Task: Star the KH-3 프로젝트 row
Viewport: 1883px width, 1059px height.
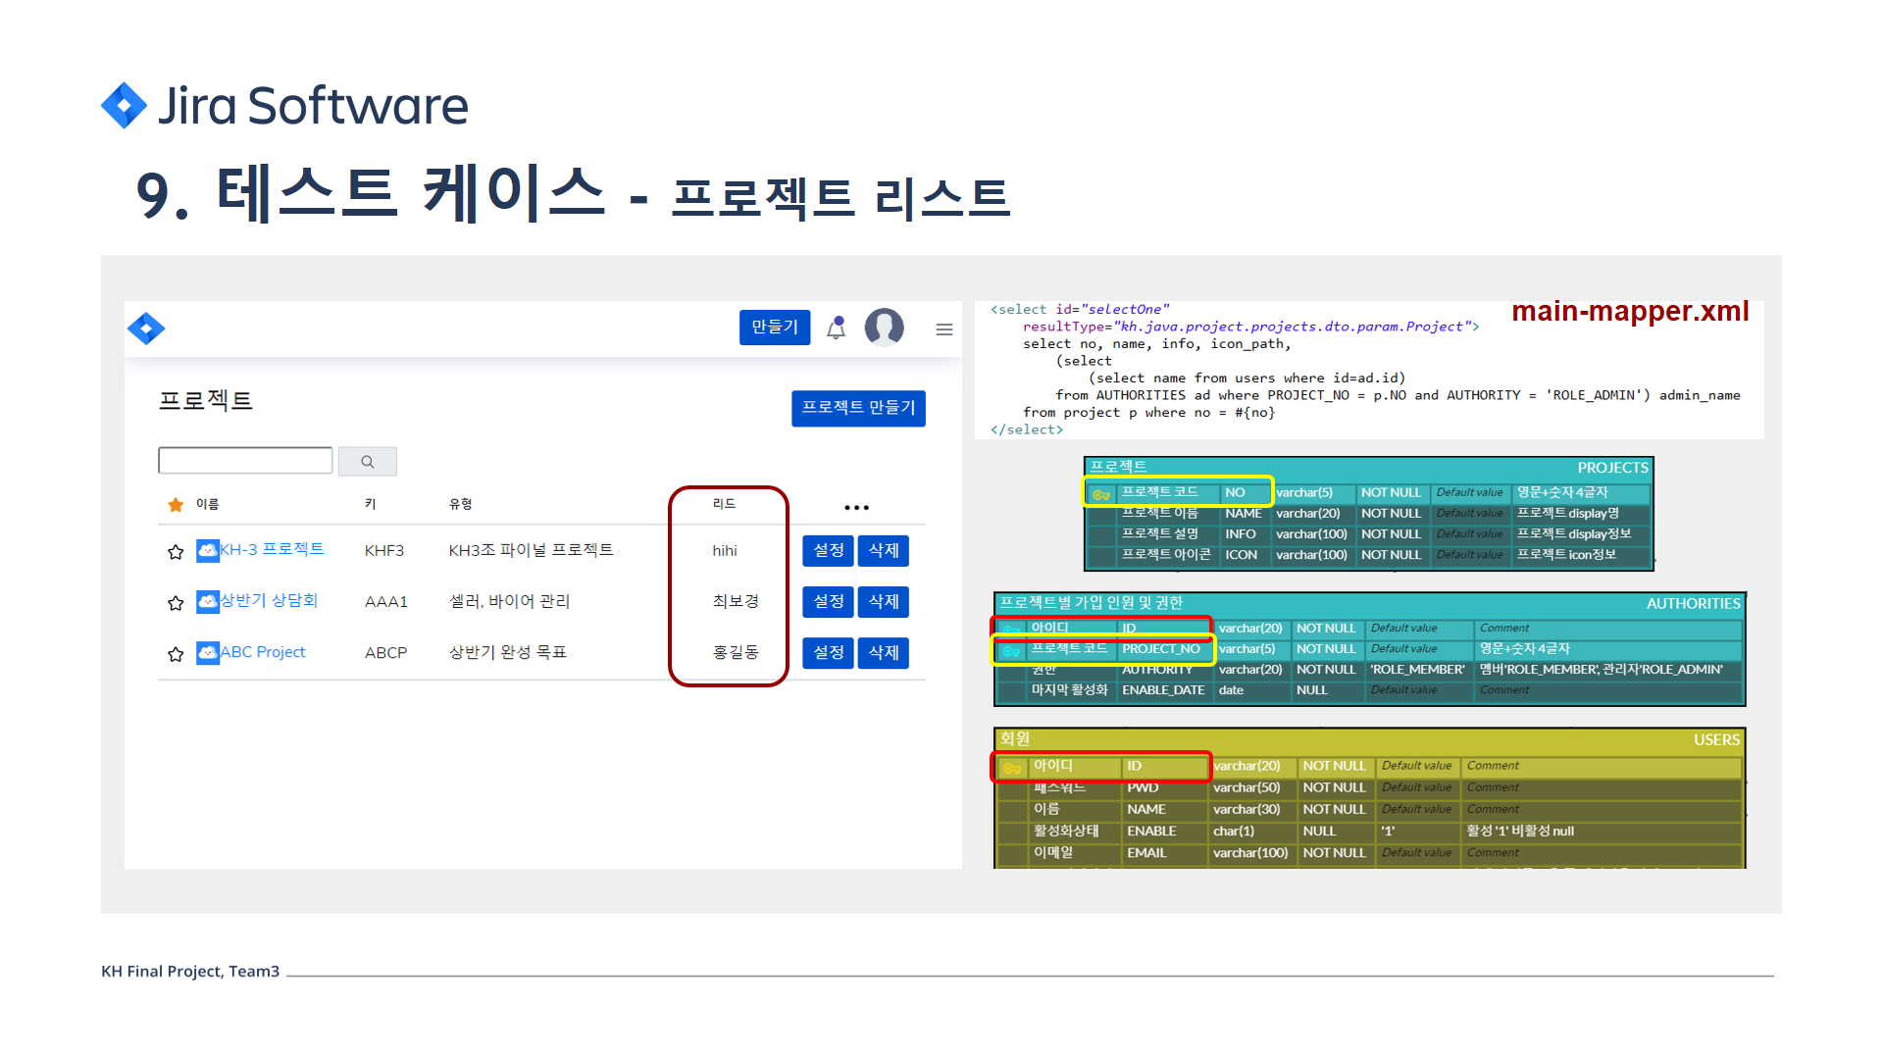Action: coord(176,552)
